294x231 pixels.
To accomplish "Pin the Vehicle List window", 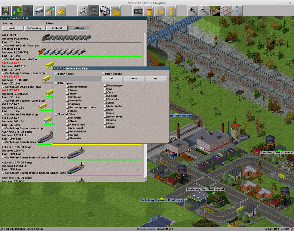I will (x=11, y=18).
